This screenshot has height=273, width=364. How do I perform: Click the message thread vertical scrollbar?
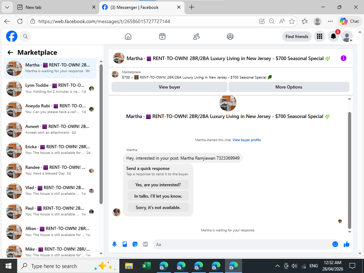pos(349,170)
